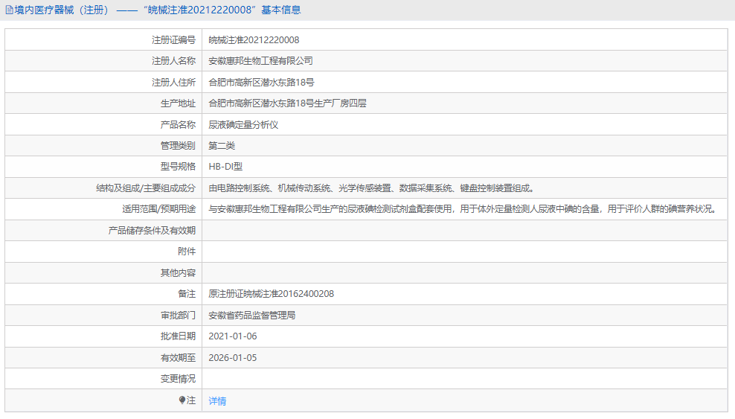Click the production address ending in 生产厂房四层
The width and height of the screenshot is (735, 419).
(287, 103)
